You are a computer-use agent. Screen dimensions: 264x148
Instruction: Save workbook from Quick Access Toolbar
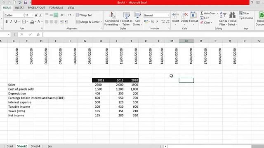click(26, 2)
